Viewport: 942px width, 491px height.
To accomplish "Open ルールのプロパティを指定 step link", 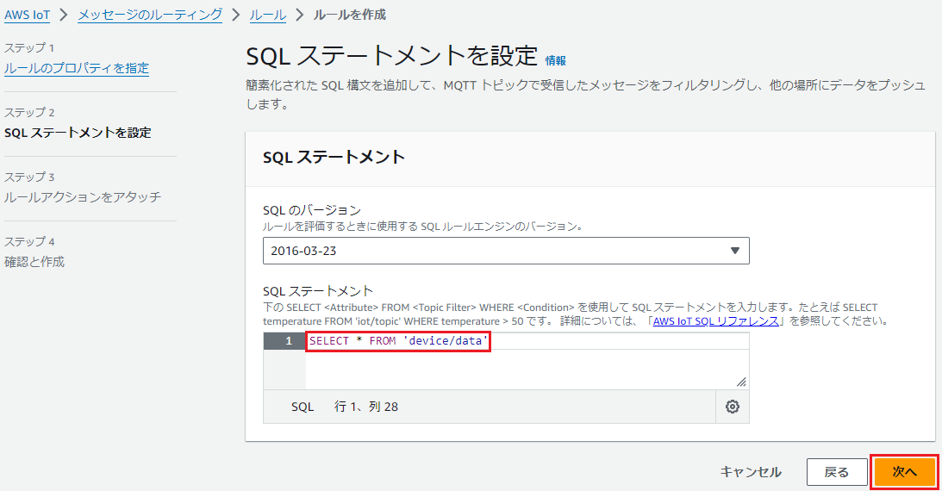I will [77, 68].
